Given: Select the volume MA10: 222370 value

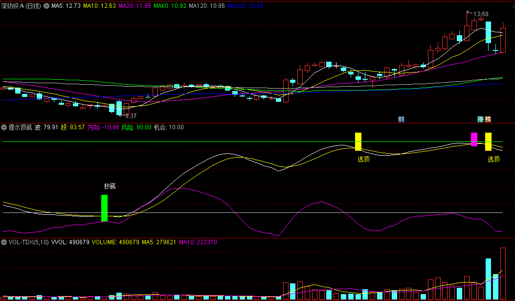Looking at the screenshot, I should [198, 242].
